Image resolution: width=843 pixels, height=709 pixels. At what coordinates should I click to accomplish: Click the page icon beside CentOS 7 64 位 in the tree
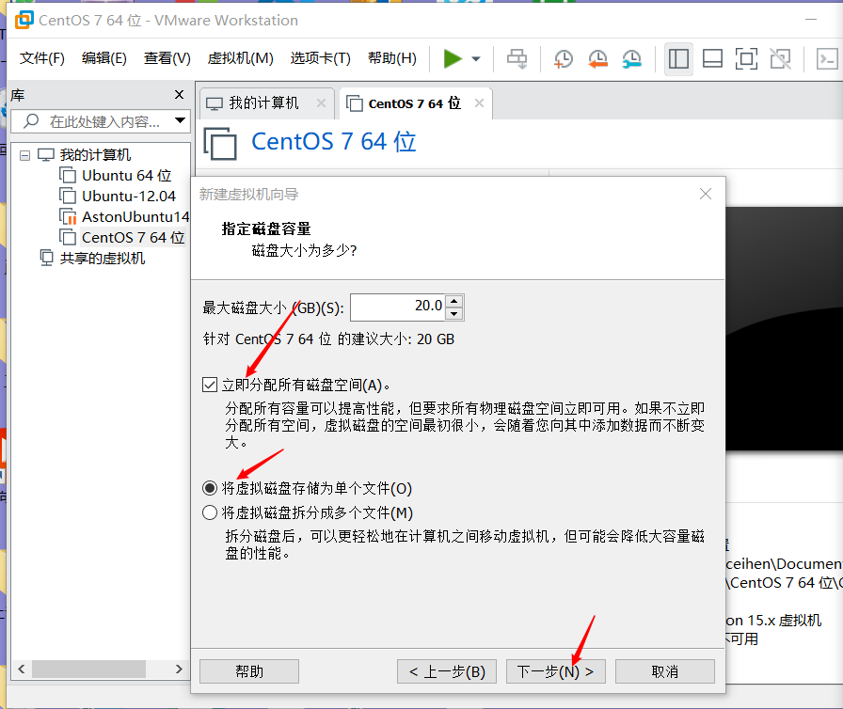point(68,237)
